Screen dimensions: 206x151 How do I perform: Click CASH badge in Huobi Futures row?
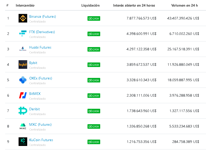coord(94,49)
